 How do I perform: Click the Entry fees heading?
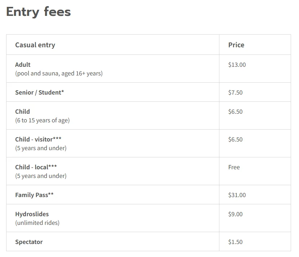(x=38, y=12)
